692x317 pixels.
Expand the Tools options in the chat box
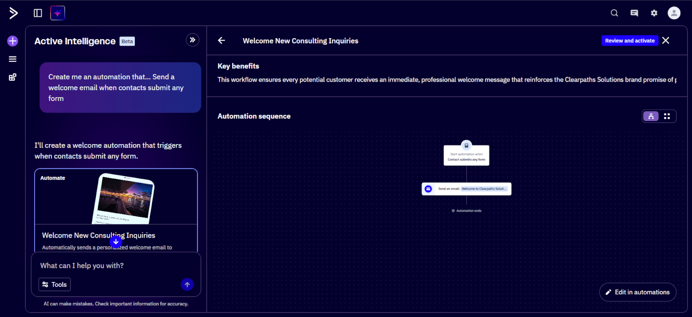point(54,284)
